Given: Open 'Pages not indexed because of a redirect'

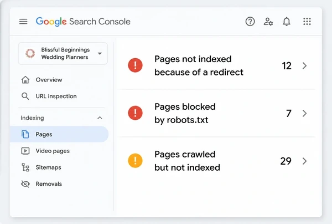Looking at the screenshot, I should point(216,65).
